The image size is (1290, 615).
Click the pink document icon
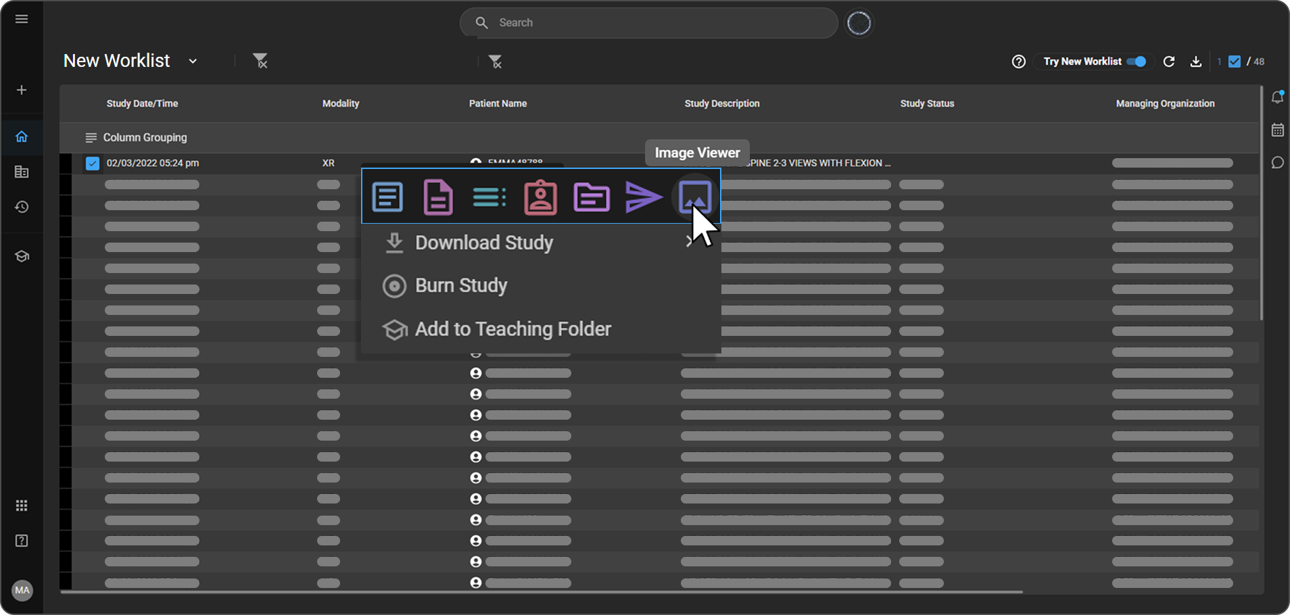(x=438, y=197)
